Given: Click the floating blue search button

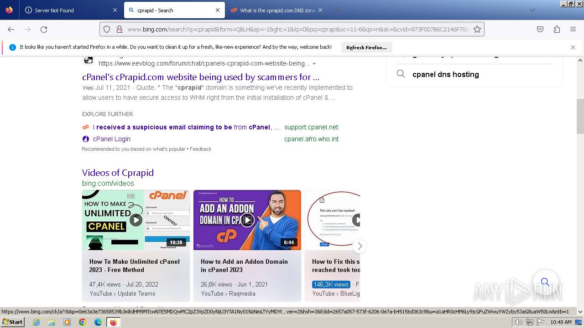Looking at the screenshot, I should coord(545,282).
